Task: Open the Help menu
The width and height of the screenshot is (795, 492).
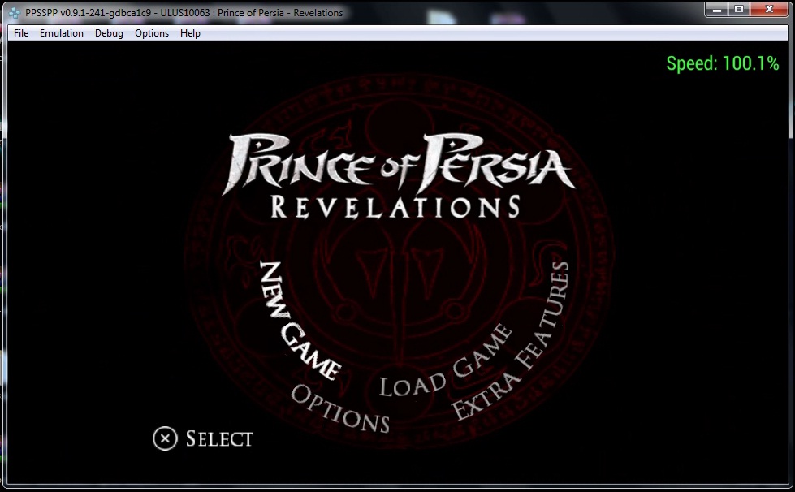Action: coord(190,33)
